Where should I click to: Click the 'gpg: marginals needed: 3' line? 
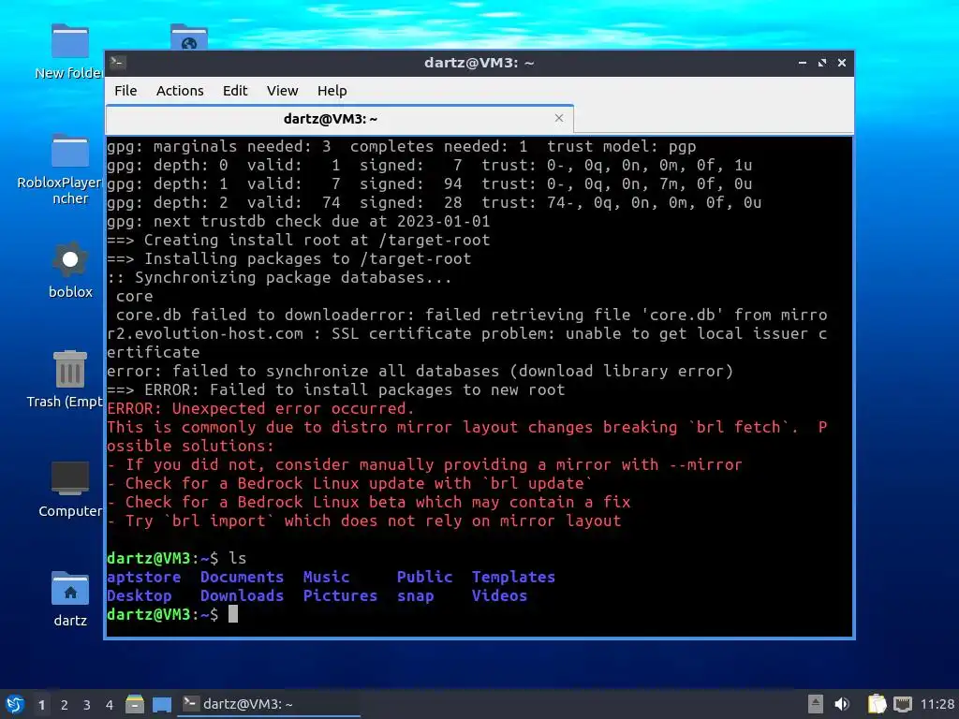(x=401, y=147)
